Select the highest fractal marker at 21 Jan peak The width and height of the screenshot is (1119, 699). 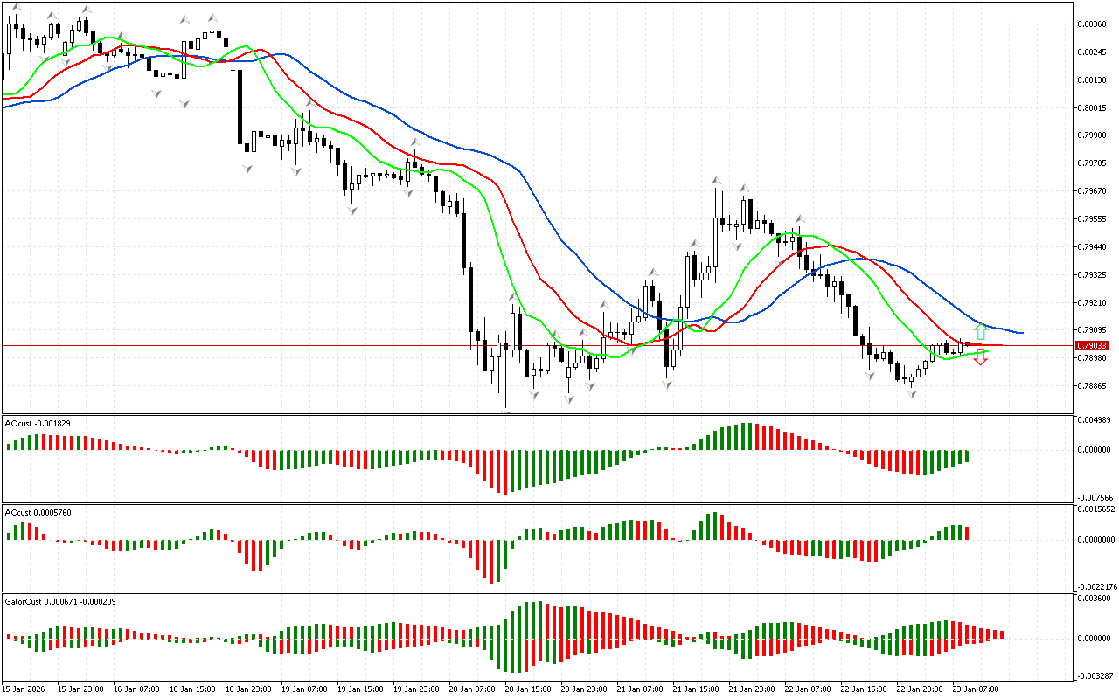coord(716,180)
